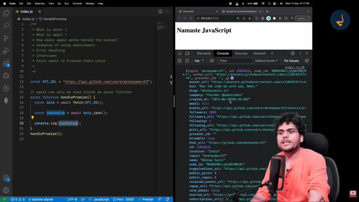Open the macOS Spotlight search icon
359x202 pixels.
269,4
